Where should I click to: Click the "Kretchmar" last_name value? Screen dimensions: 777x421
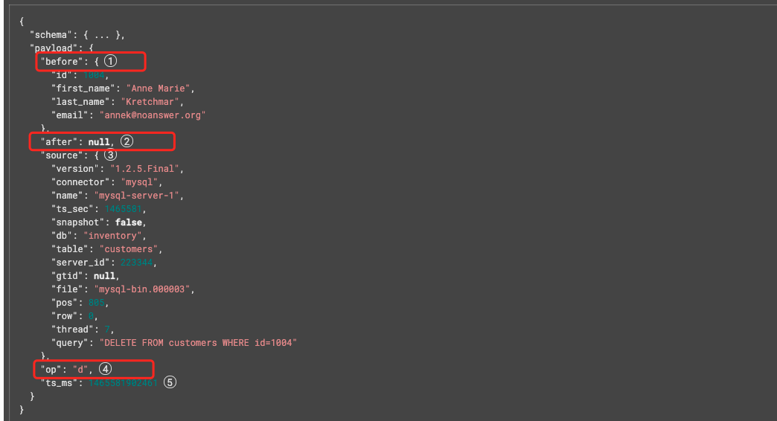click(x=150, y=102)
